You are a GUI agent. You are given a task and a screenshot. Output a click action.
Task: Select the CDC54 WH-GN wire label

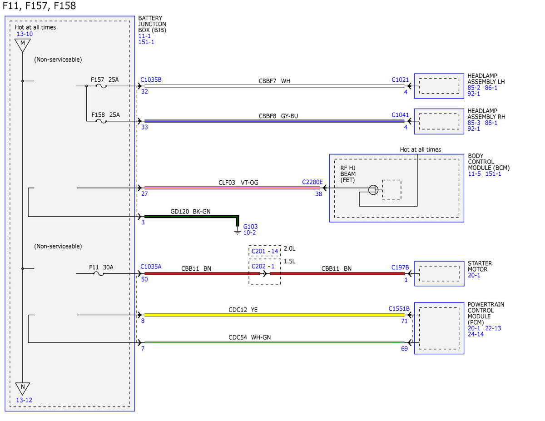coord(250,337)
